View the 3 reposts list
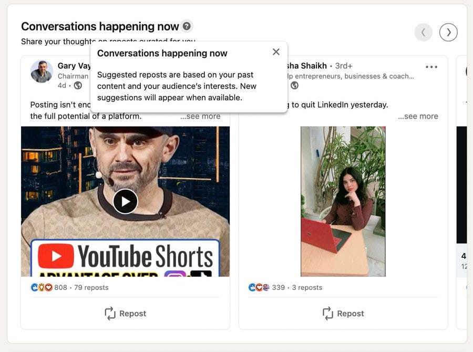The width and height of the screenshot is (473, 352). pos(307,287)
